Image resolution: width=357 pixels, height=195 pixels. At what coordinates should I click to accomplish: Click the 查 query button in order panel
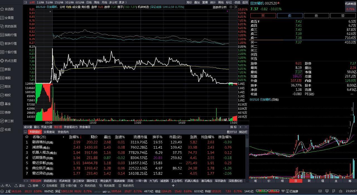[316, 16]
